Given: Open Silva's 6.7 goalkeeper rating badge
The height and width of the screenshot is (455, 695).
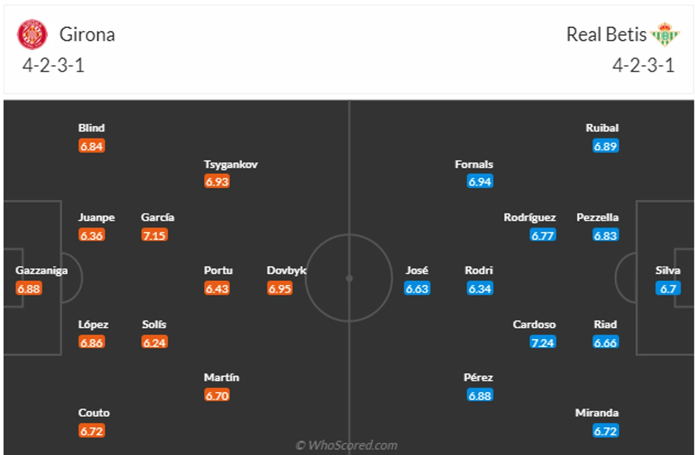Looking at the screenshot, I should tap(668, 289).
